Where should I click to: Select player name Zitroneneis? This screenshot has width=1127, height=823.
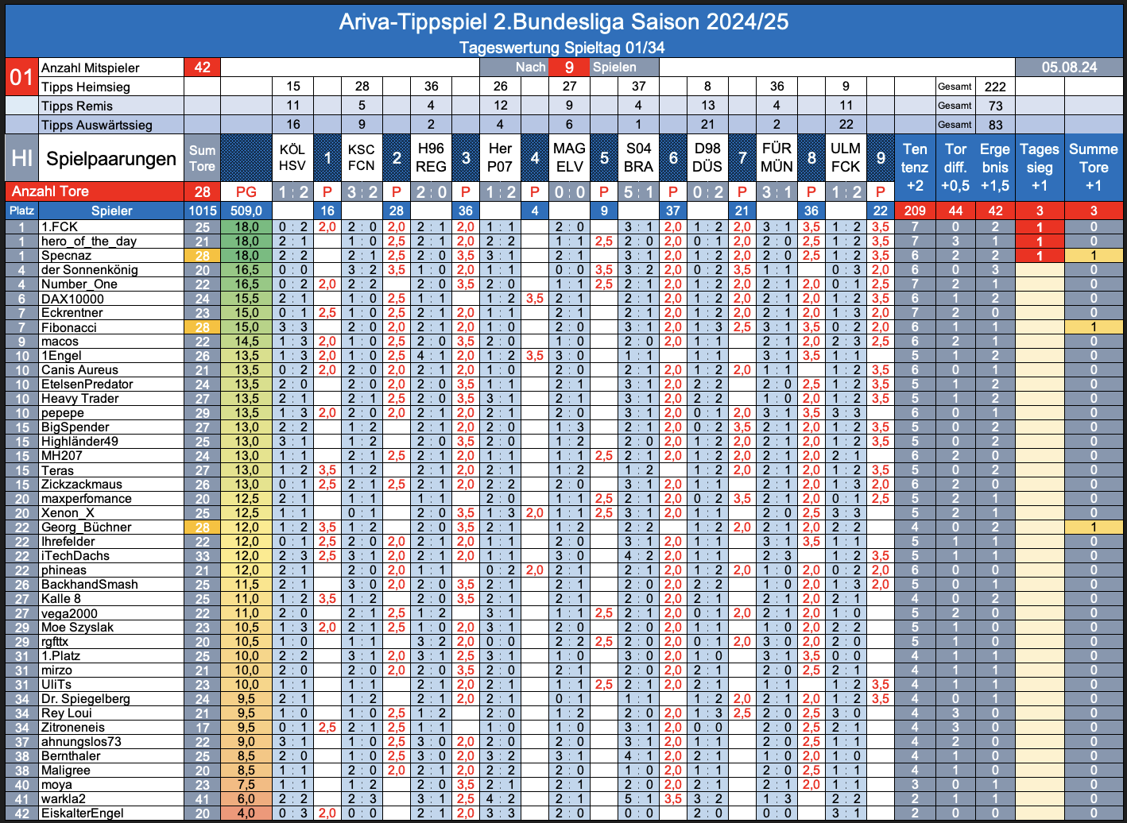[x=73, y=727]
